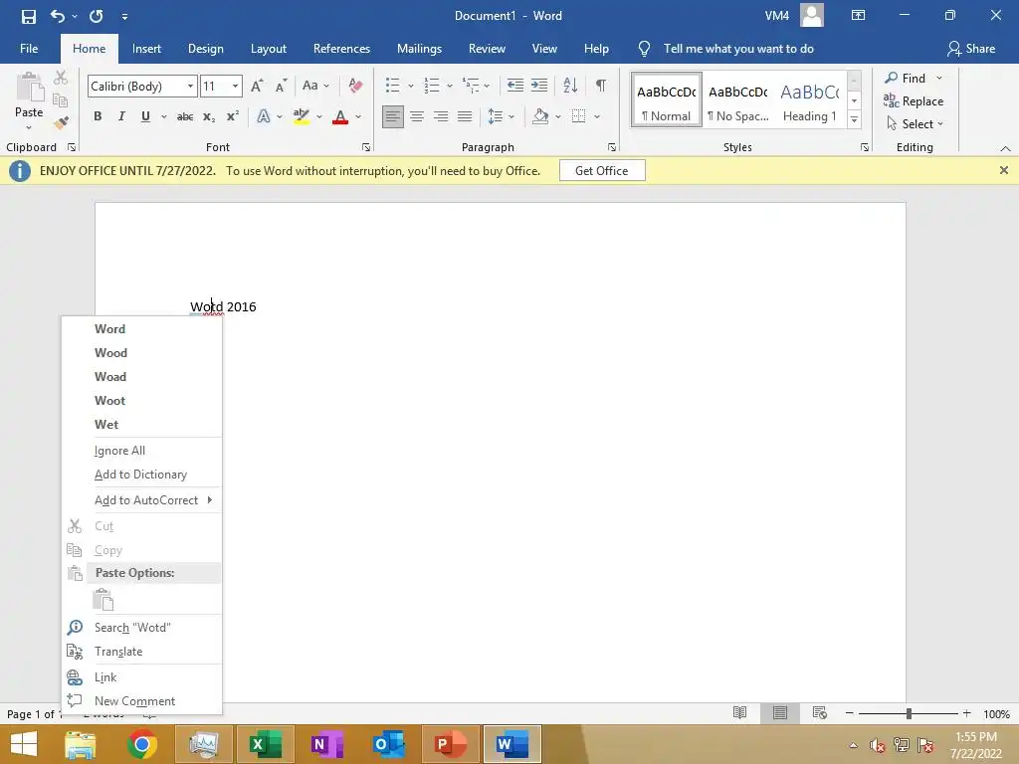
Task: Click the zoom slider handle
Action: pos(909,713)
